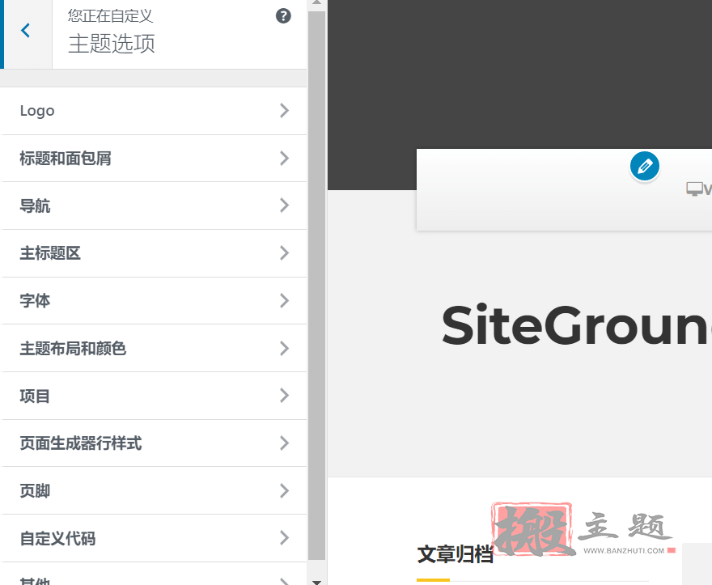The width and height of the screenshot is (712, 585).
Task: Expand 主题布局和颜色 section chevron
Action: pos(284,348)
